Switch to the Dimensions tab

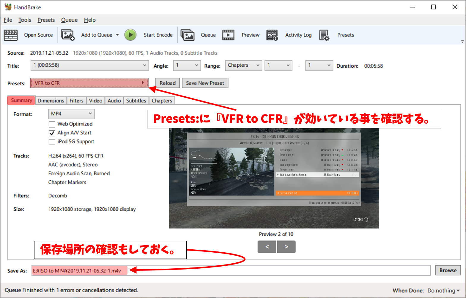point(51,101)
